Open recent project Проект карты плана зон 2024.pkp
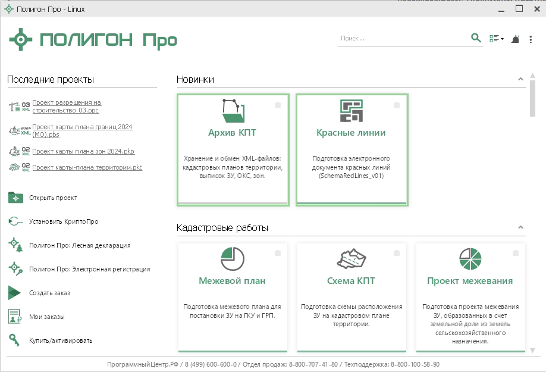546x372 pixels. coord(83,151)
